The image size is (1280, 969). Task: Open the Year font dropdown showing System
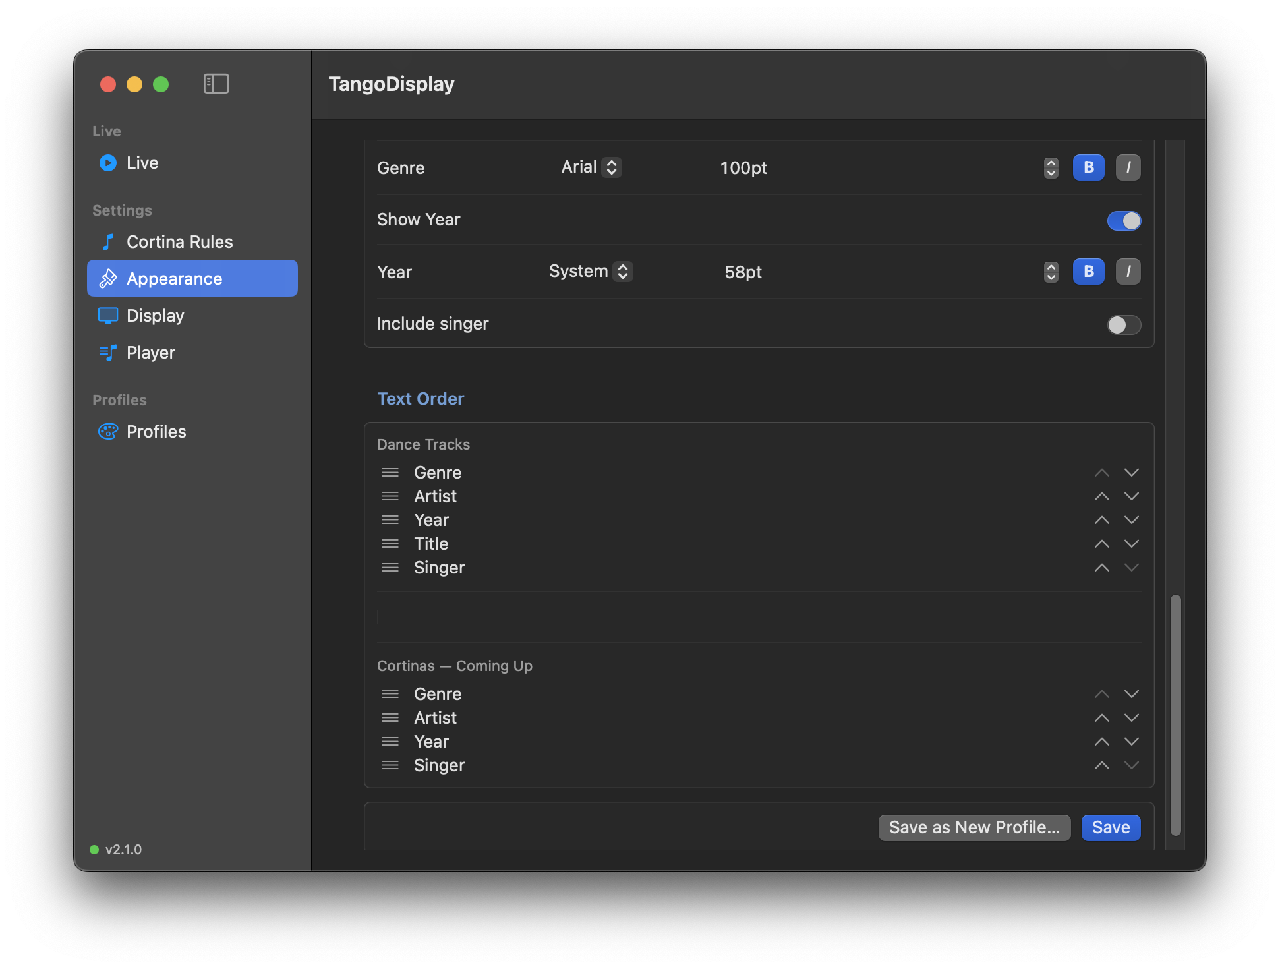pyautogui.click(x=591, y=272)
